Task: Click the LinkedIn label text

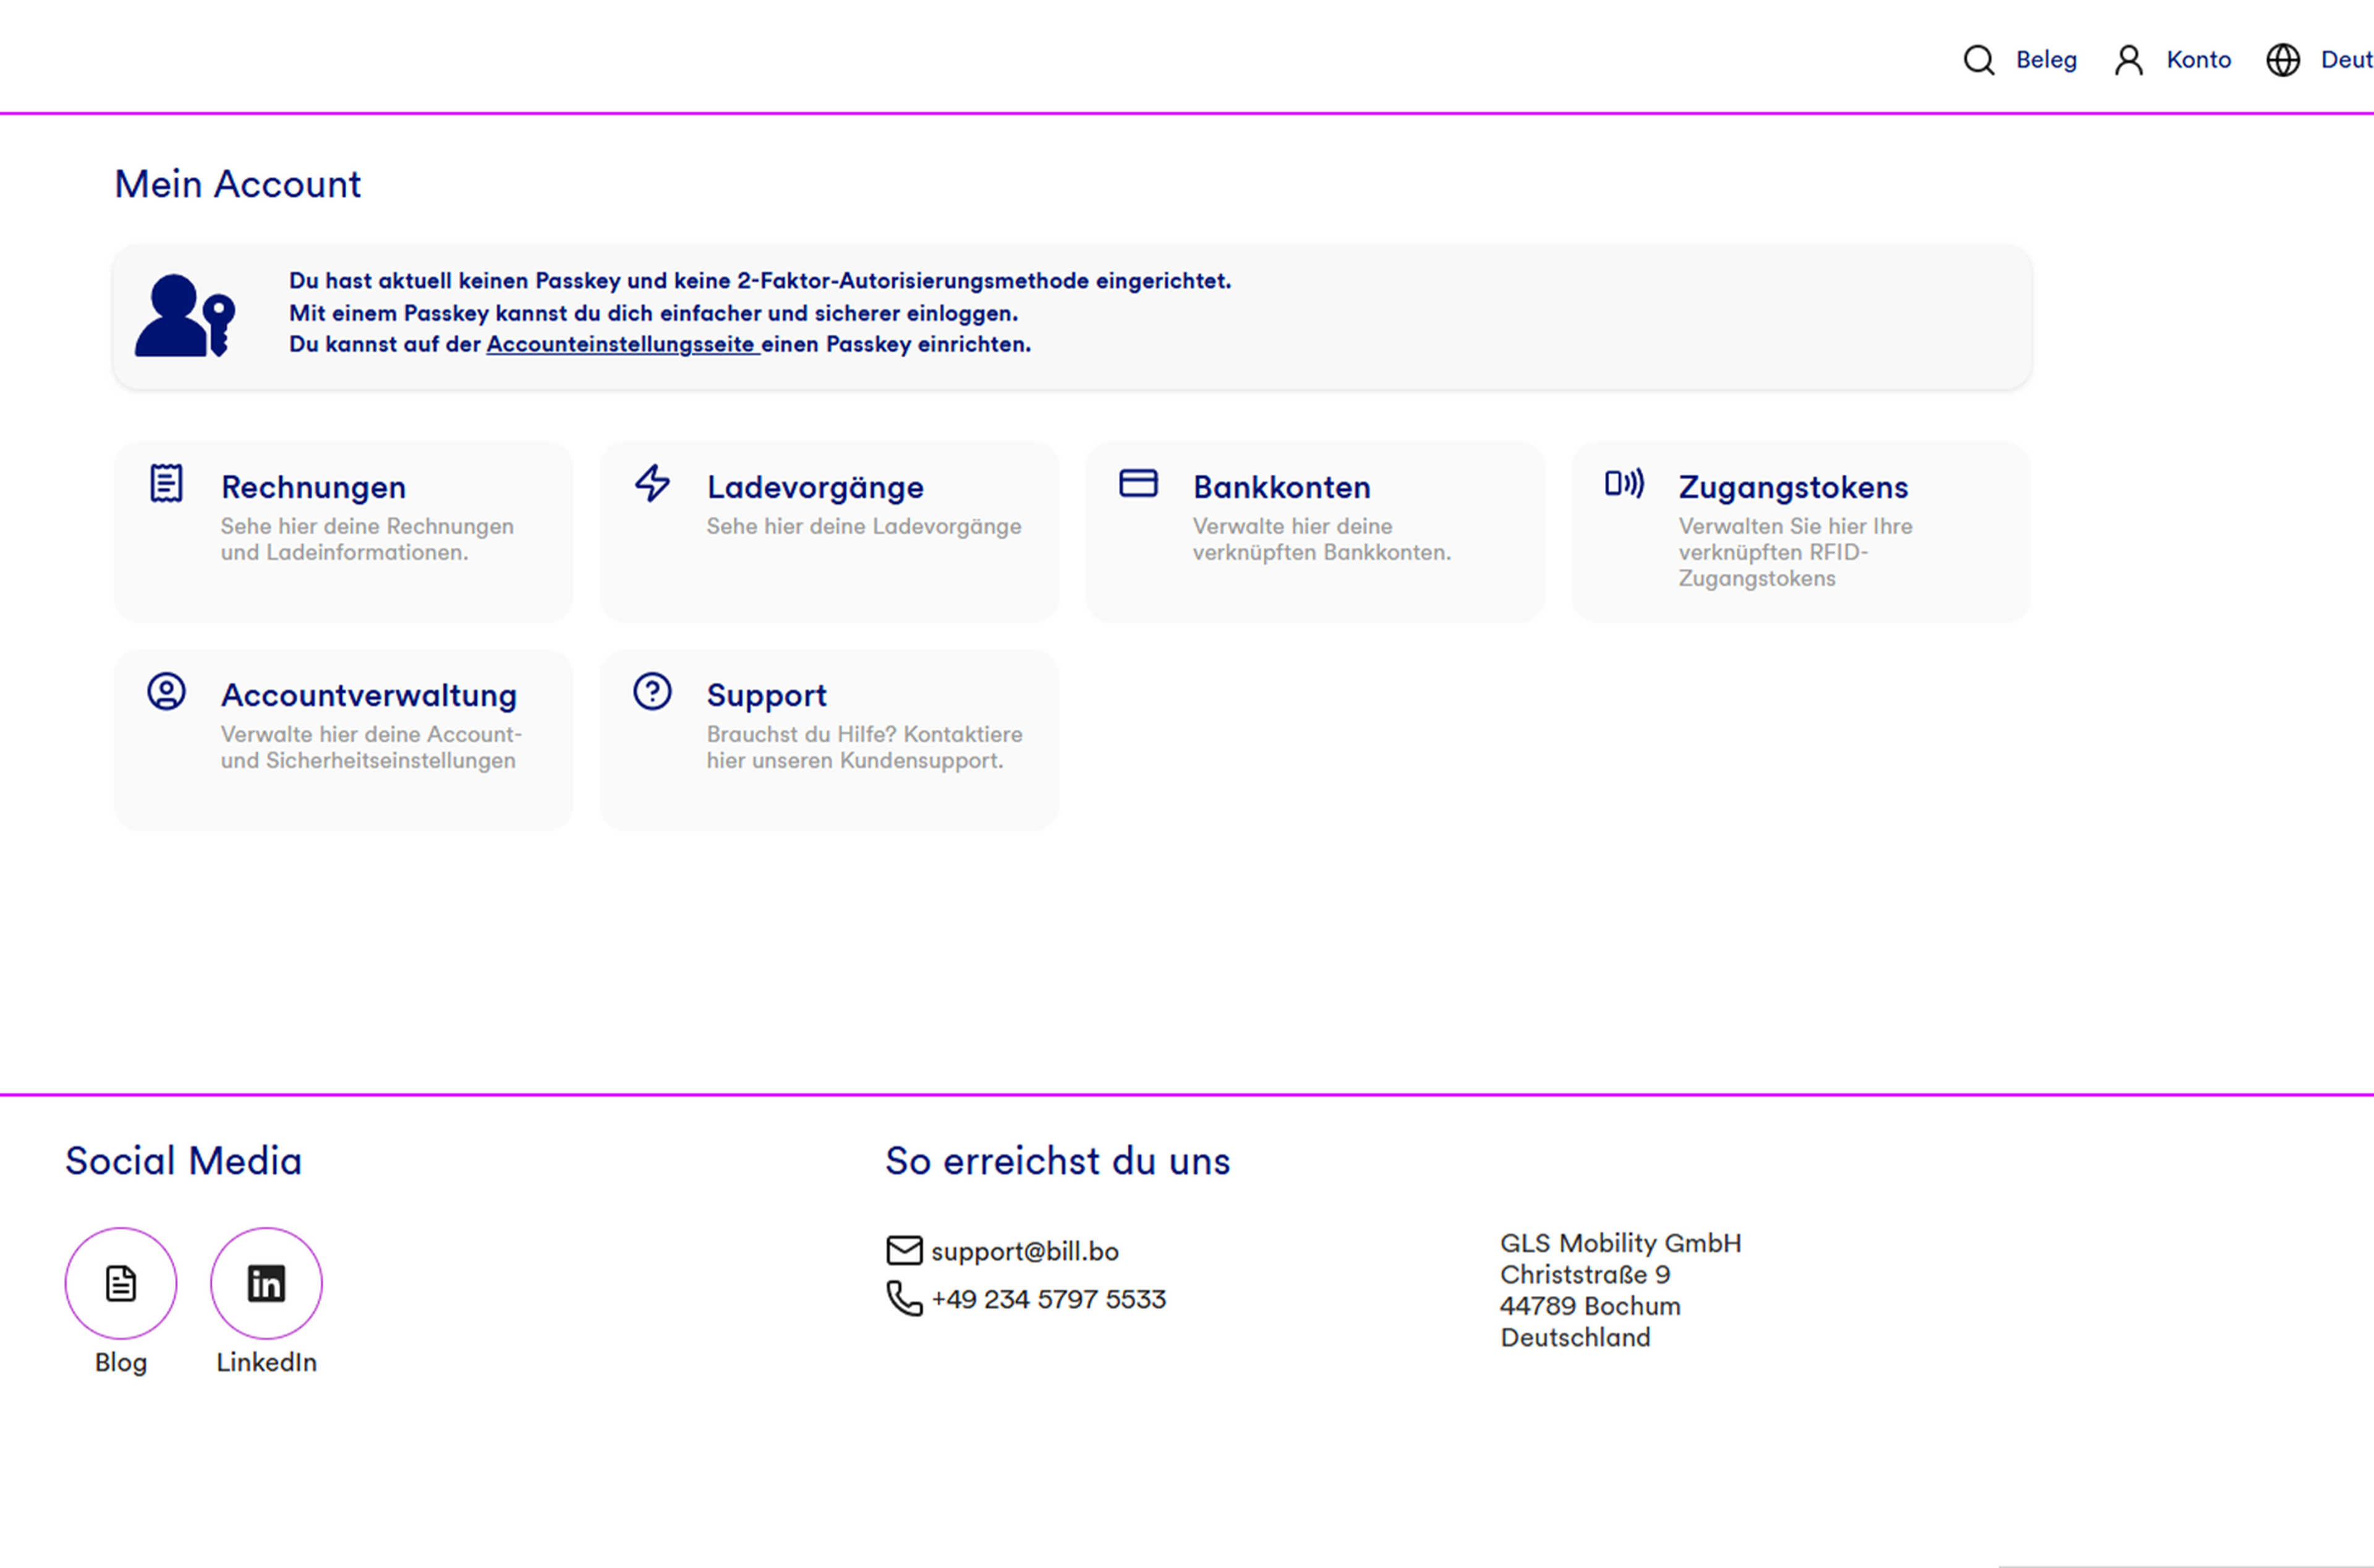Action: pos(266,1362)
